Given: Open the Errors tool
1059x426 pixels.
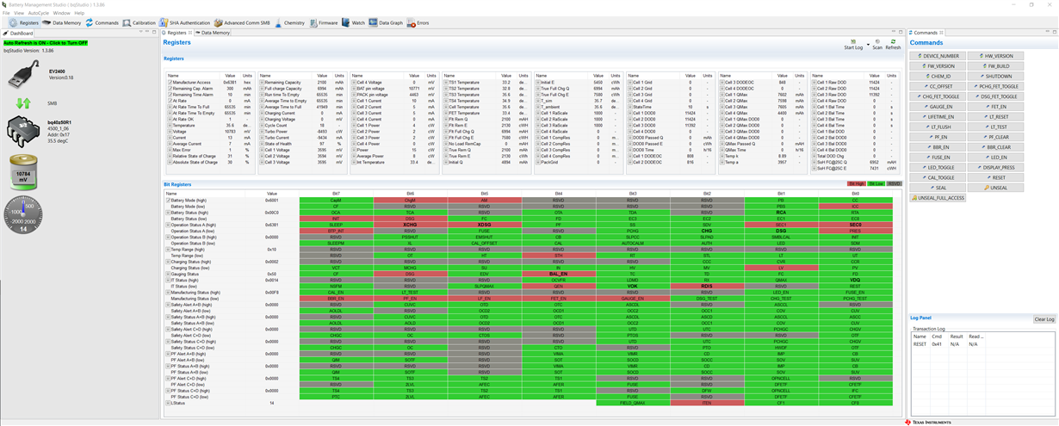Looking at the screenshot, I should coord(418,22).
